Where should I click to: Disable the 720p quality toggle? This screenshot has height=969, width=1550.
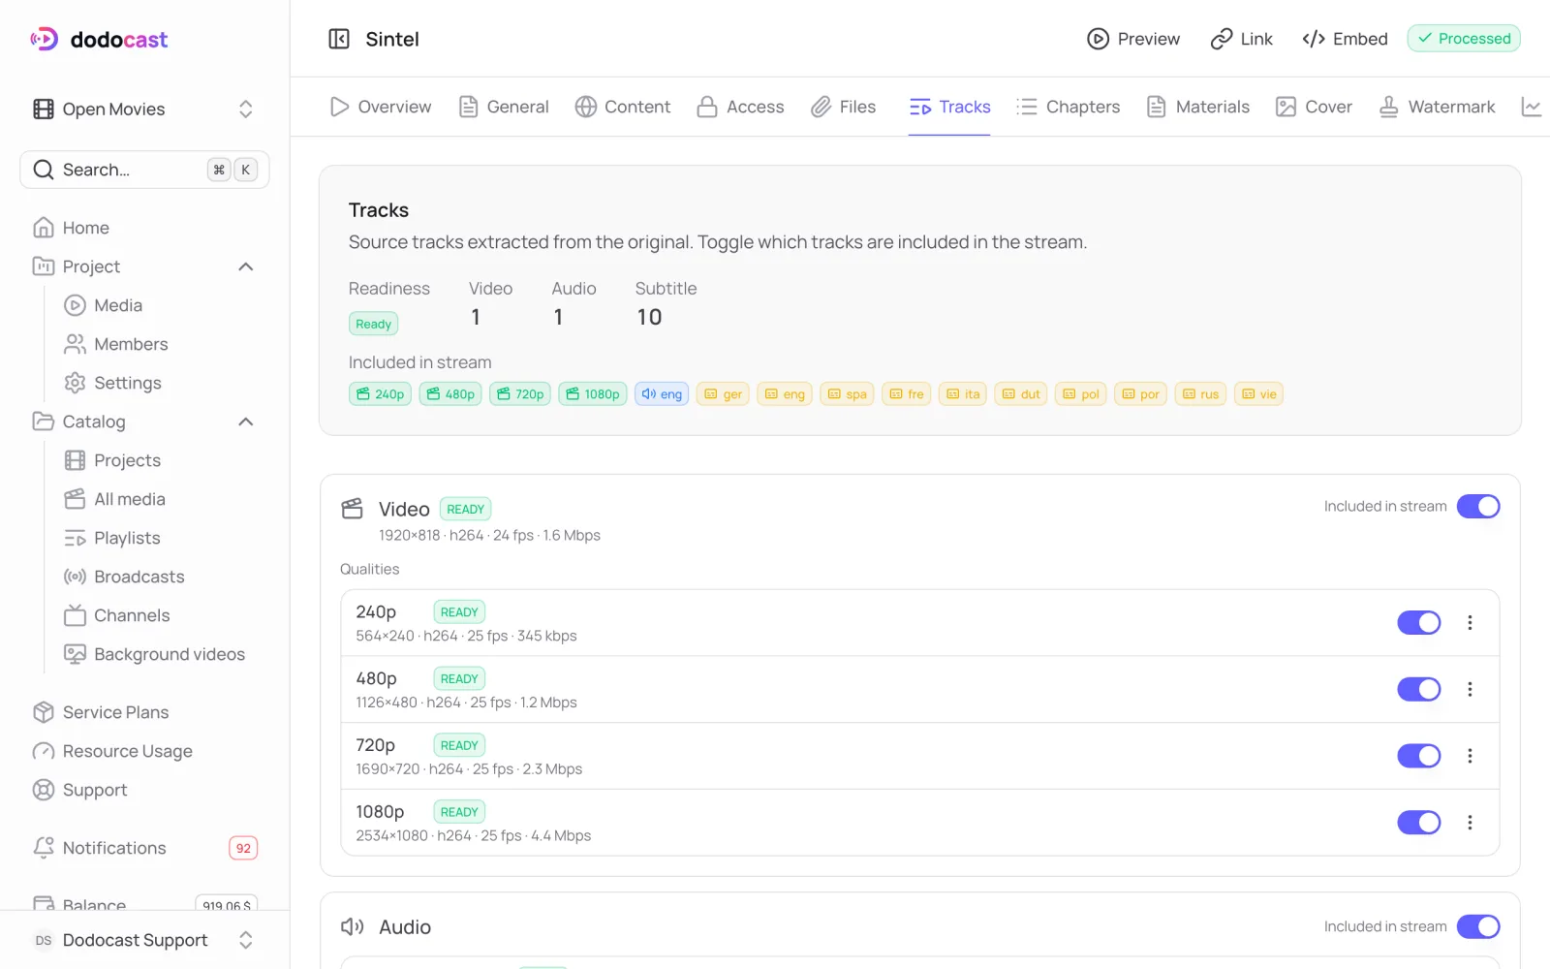coord(1419,756)
